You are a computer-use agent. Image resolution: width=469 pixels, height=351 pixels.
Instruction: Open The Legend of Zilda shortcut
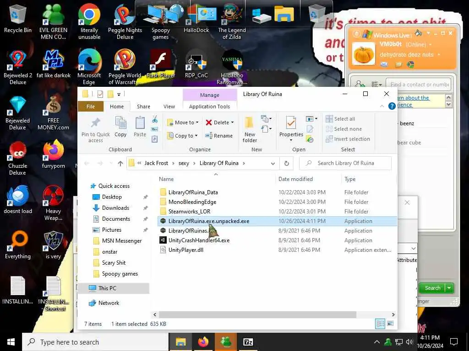tap(232, 21)
